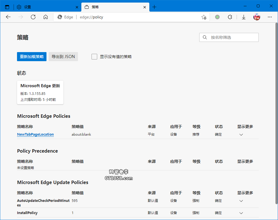Open the browser home page
Viewport: 278px width, 220px height.
click(x=45, y=17)
